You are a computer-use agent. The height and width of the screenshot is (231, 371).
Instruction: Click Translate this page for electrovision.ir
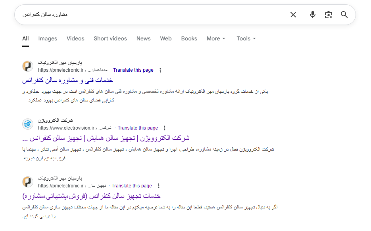point(138,128)
